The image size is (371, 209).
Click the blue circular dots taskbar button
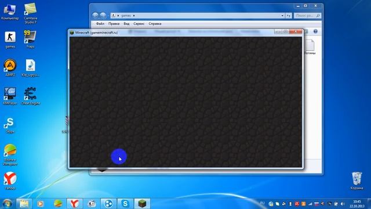tap(108, 204)
